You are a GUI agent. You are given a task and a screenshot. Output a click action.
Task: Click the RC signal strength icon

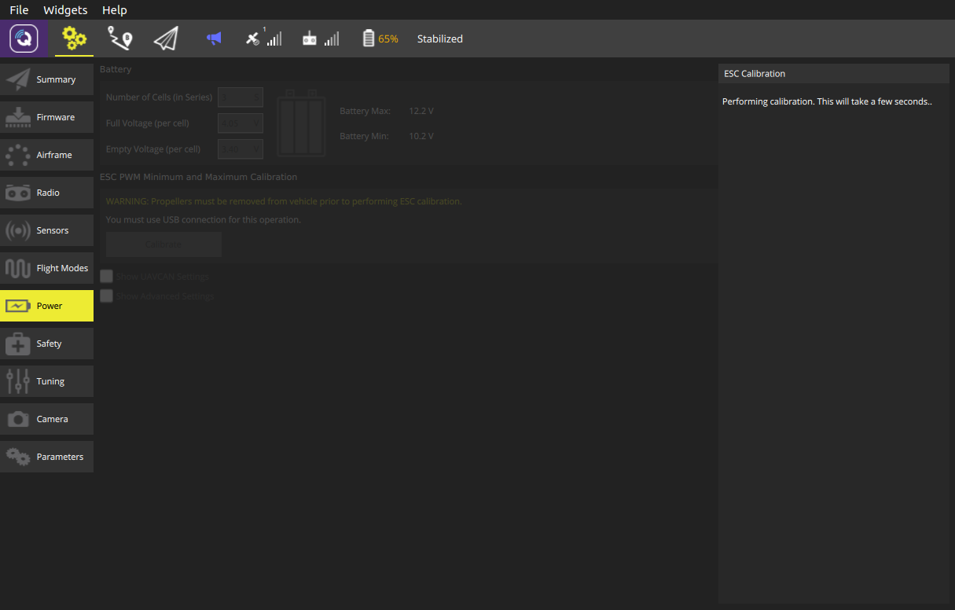pyautogui.click(x=321, y=39)
